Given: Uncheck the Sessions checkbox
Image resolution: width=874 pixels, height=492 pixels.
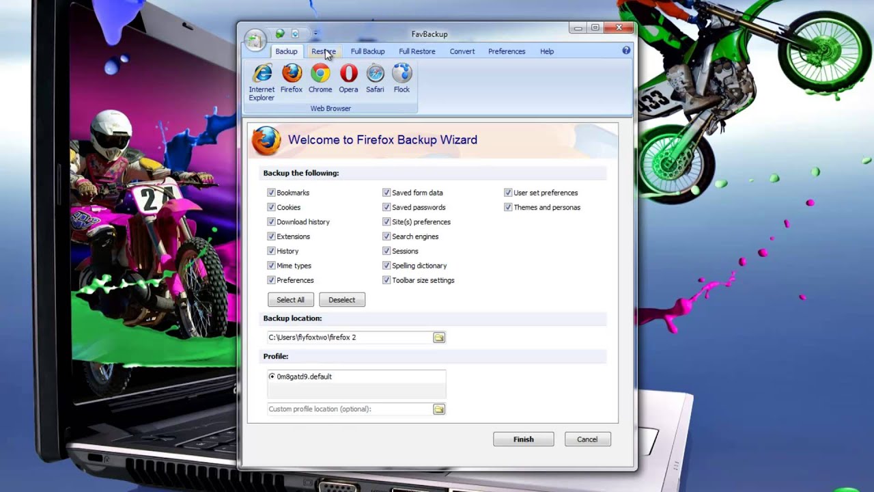Looking at the screenshot, I should point(386,251).
